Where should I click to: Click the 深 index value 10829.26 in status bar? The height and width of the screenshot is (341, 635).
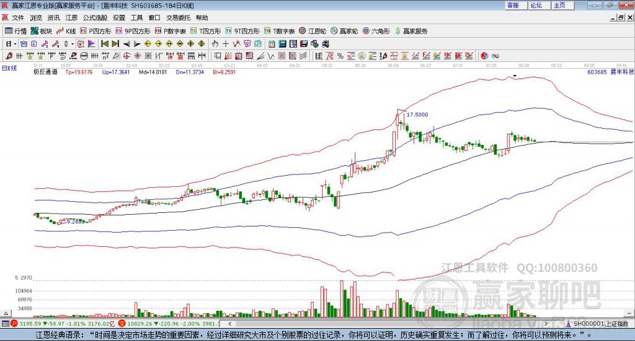coord(141,324)
